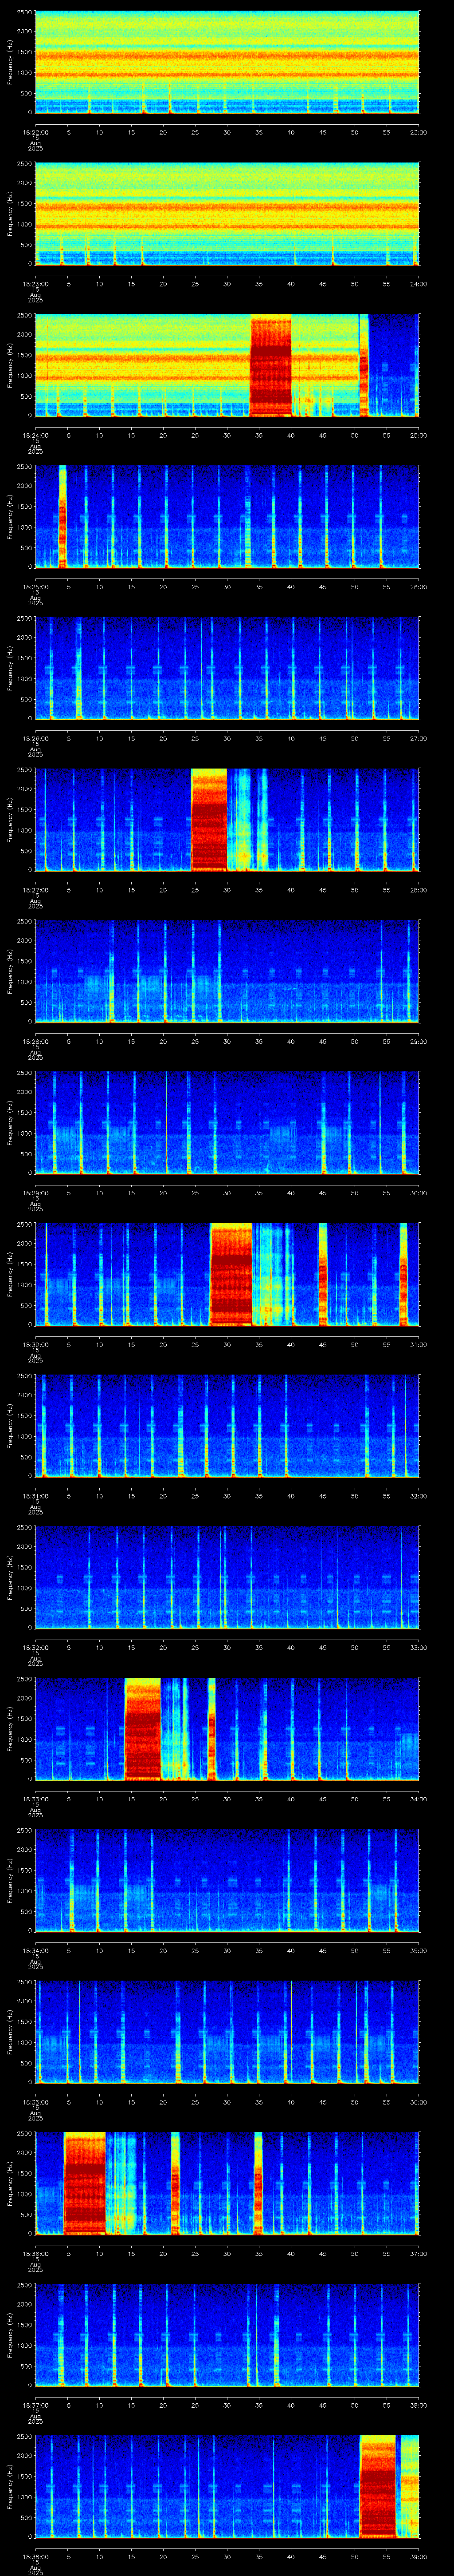Image resolution: width=454 pixels, height=2576 pixels.
Task: Click the 25:00 end label of the 18:24:00 panel
Action: click(x=419, y=435)
